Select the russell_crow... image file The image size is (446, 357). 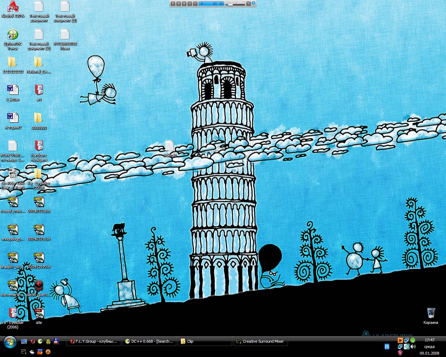(x=13, y=205)
